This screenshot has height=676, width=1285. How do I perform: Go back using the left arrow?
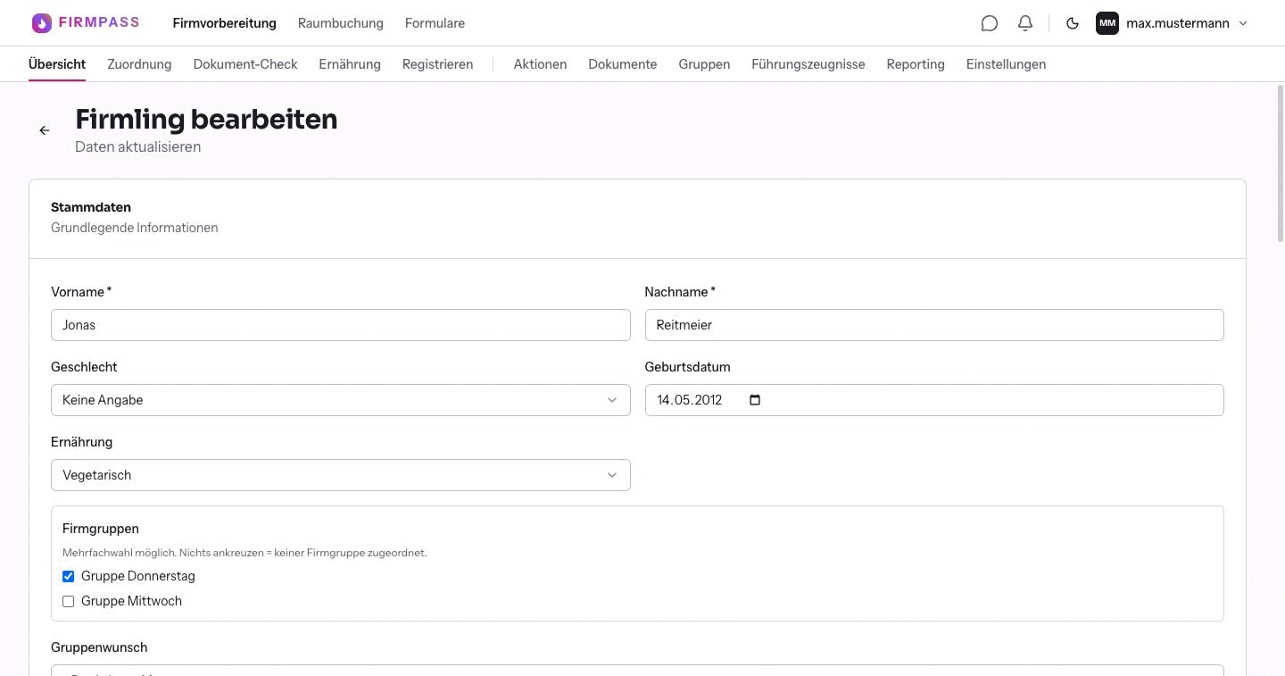[x=45, y=130]
